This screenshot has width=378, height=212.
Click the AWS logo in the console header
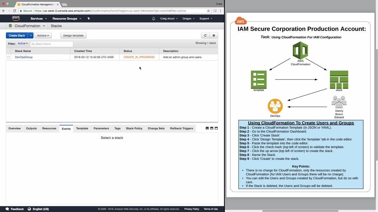click(x=16, y=18)
